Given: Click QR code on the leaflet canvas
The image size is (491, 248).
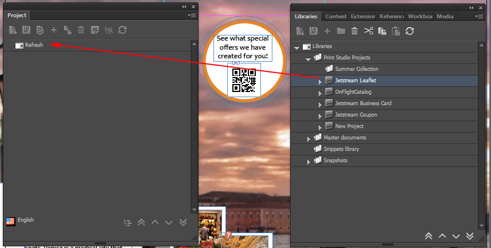Looking at the screenshot, I should pos(244,81).
